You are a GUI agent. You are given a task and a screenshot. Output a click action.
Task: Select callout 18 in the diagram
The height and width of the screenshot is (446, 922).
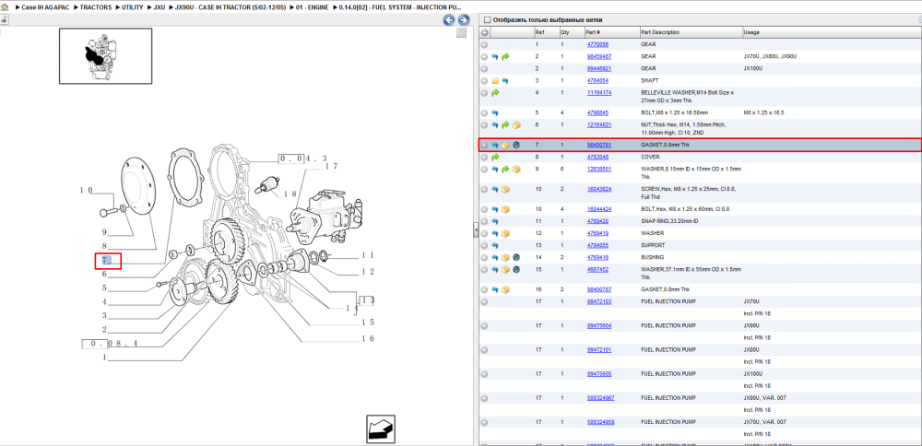[x=290, y=194]
